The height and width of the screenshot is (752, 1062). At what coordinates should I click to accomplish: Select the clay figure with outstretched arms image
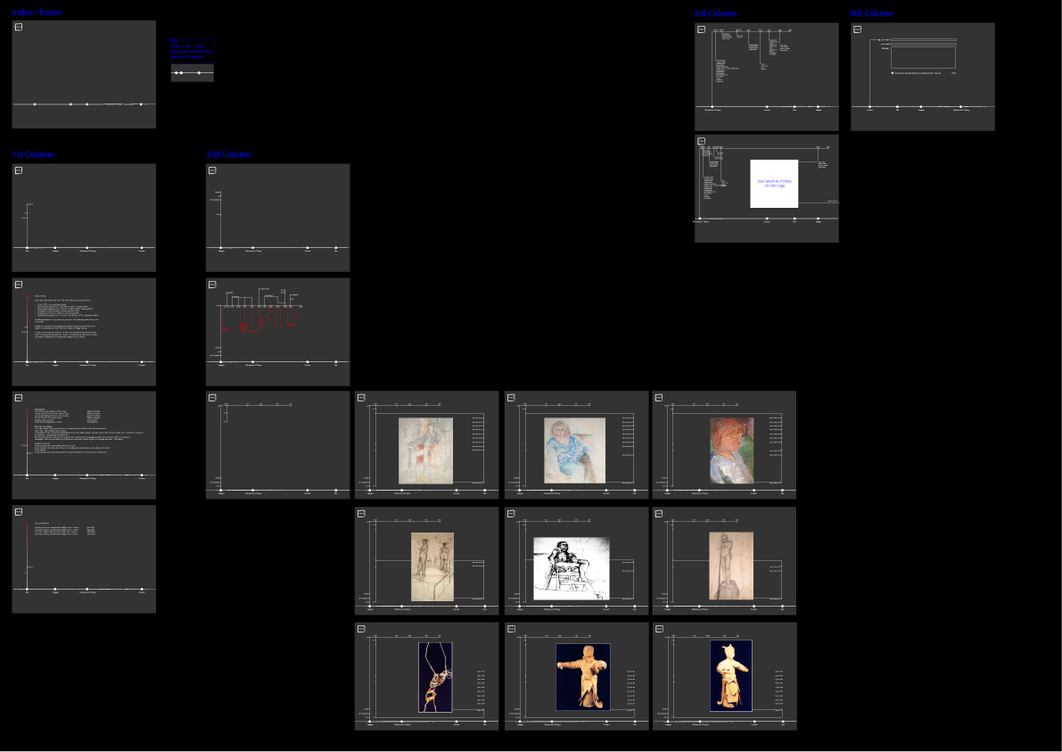[x=583, y=677]
